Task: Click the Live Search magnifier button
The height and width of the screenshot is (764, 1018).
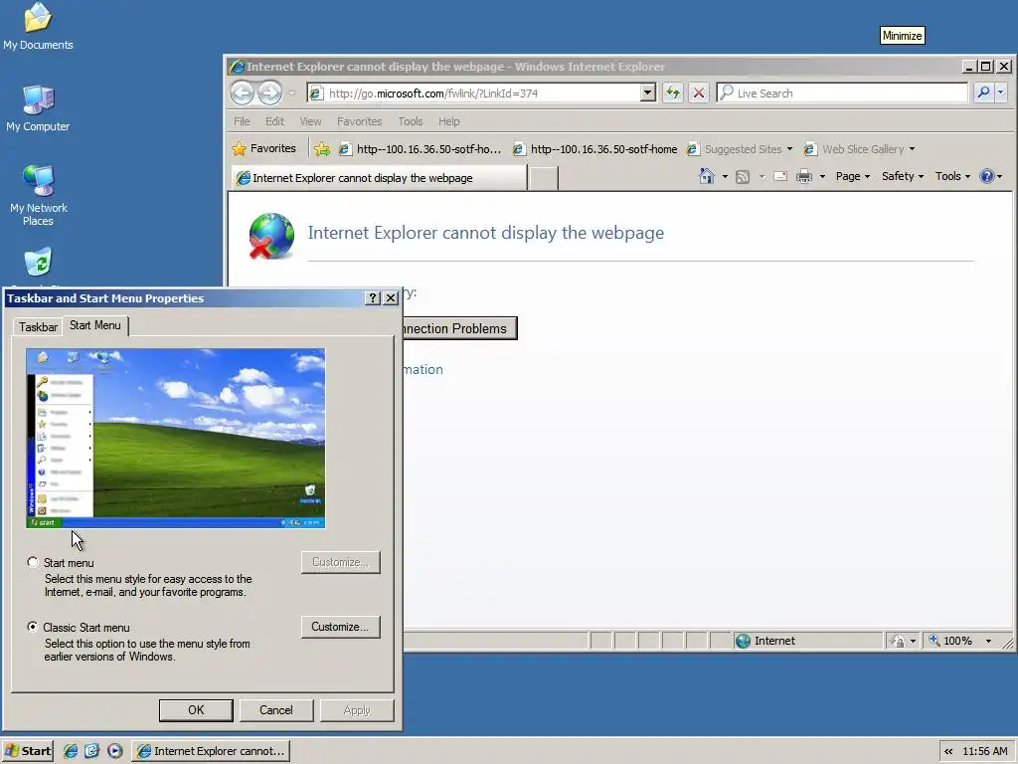Action: (x=983, y=93)
